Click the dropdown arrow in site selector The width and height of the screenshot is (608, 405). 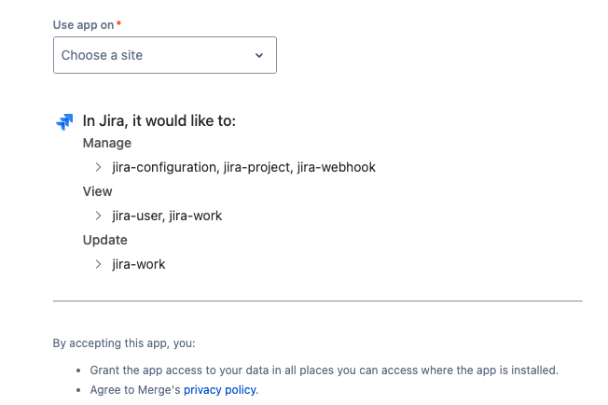tap(259, 55)
